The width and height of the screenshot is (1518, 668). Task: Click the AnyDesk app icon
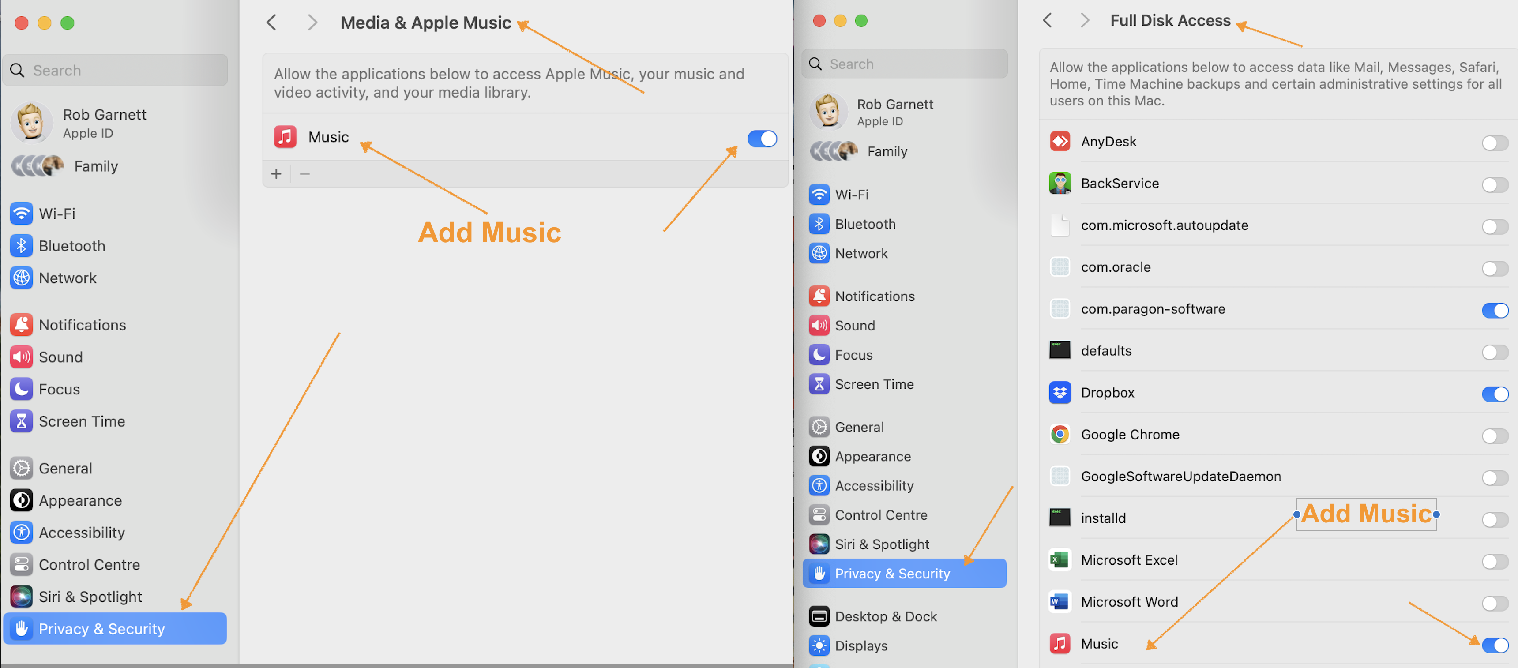1060,141
